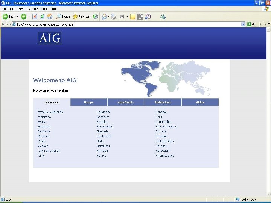Switch to the Middle East tab
Viewport: 271px width, 203px height.
(163, 102)
